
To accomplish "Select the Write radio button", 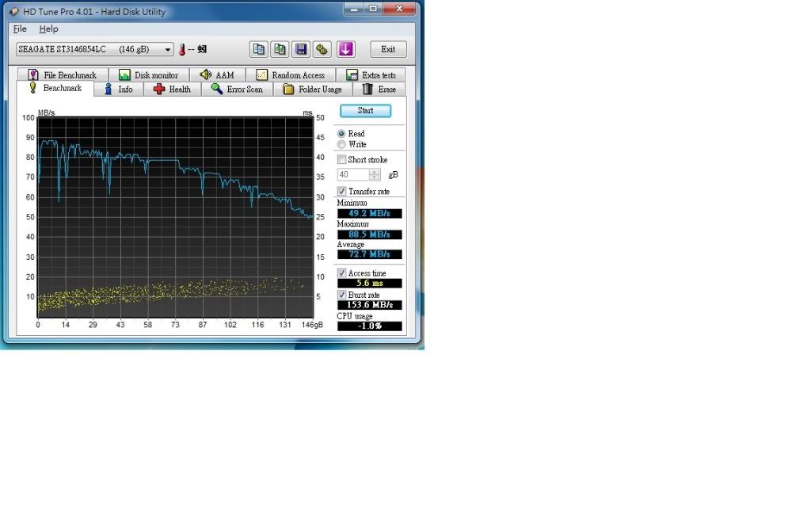I will (x=341, y=144).
